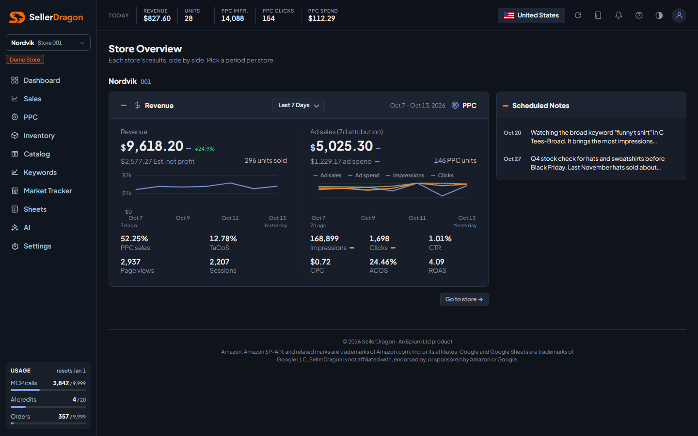Screen dimensions: 698x436
Task: Collapse the Revenue card with its minus
Action: [x=124, y=105]
